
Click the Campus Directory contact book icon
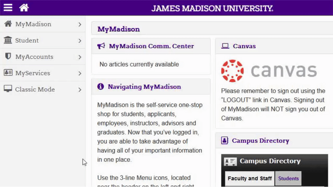(x=224, y=140)
